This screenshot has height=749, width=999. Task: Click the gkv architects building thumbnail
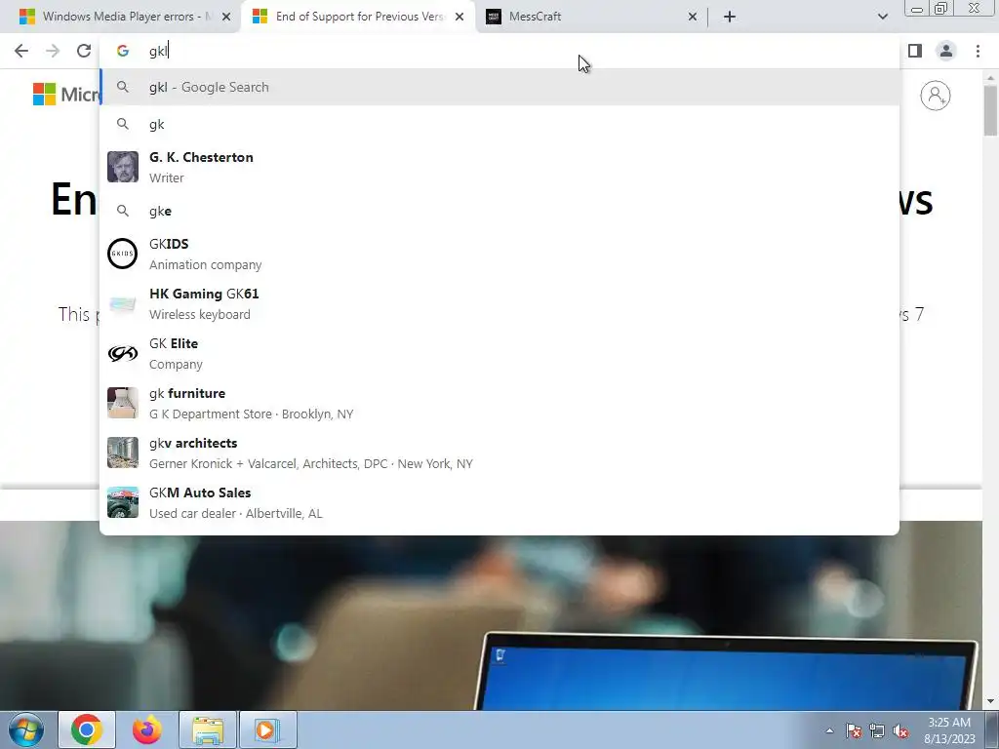(122, 453)
